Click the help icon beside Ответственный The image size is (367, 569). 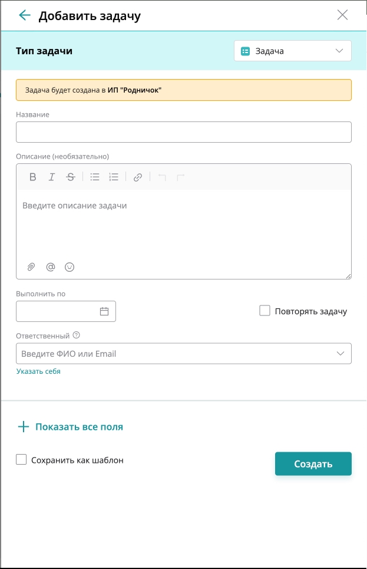76,336
